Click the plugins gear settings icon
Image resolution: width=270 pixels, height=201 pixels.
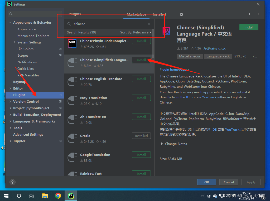pos(181,14)
